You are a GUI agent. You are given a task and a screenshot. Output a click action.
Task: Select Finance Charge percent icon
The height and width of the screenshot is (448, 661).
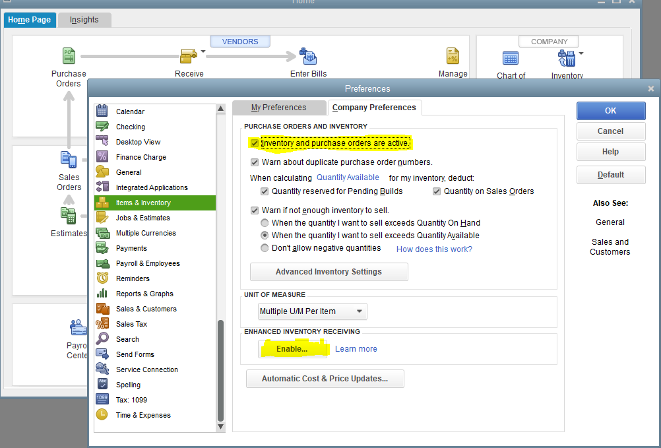tap(102, 157)
